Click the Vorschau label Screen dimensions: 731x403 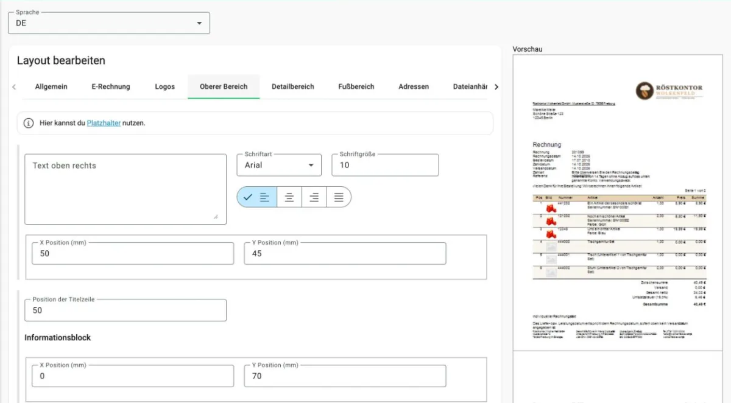[528, 49]
